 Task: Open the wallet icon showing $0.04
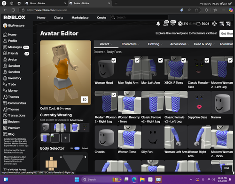click(198, 24)
